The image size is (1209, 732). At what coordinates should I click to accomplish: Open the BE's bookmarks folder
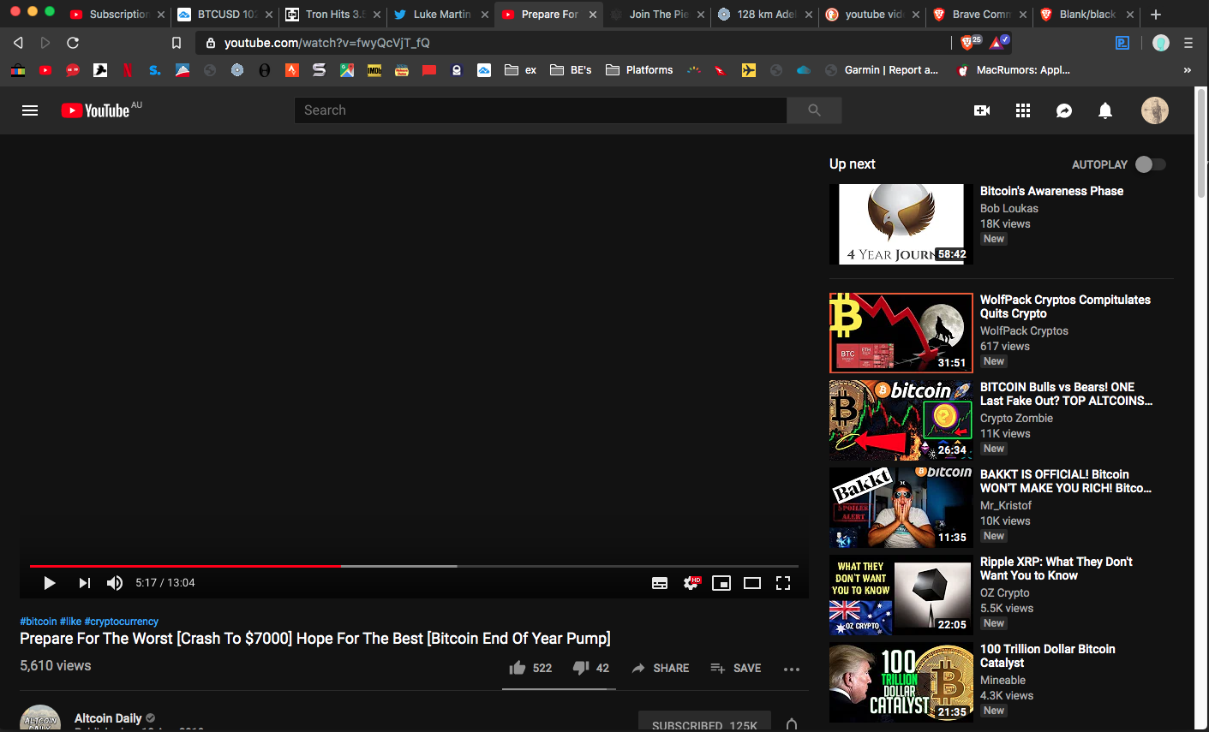pyautogui.click(x=571, y=70)
